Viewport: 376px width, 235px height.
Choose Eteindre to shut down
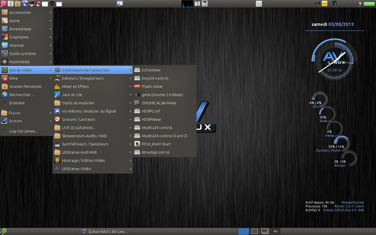coord(17,103)
